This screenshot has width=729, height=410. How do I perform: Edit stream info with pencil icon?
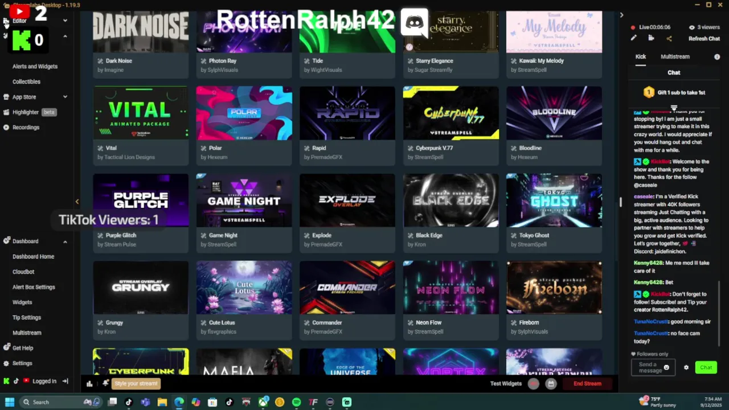click(633, 38)
